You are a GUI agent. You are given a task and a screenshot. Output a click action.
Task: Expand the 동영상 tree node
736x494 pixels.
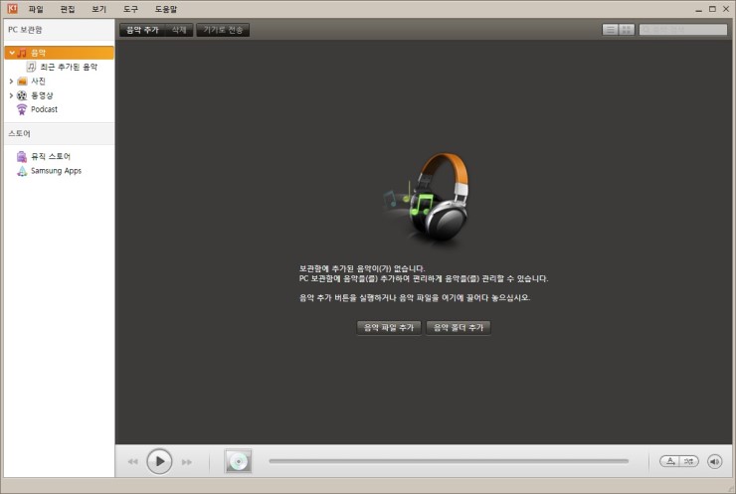pos(11,95)
